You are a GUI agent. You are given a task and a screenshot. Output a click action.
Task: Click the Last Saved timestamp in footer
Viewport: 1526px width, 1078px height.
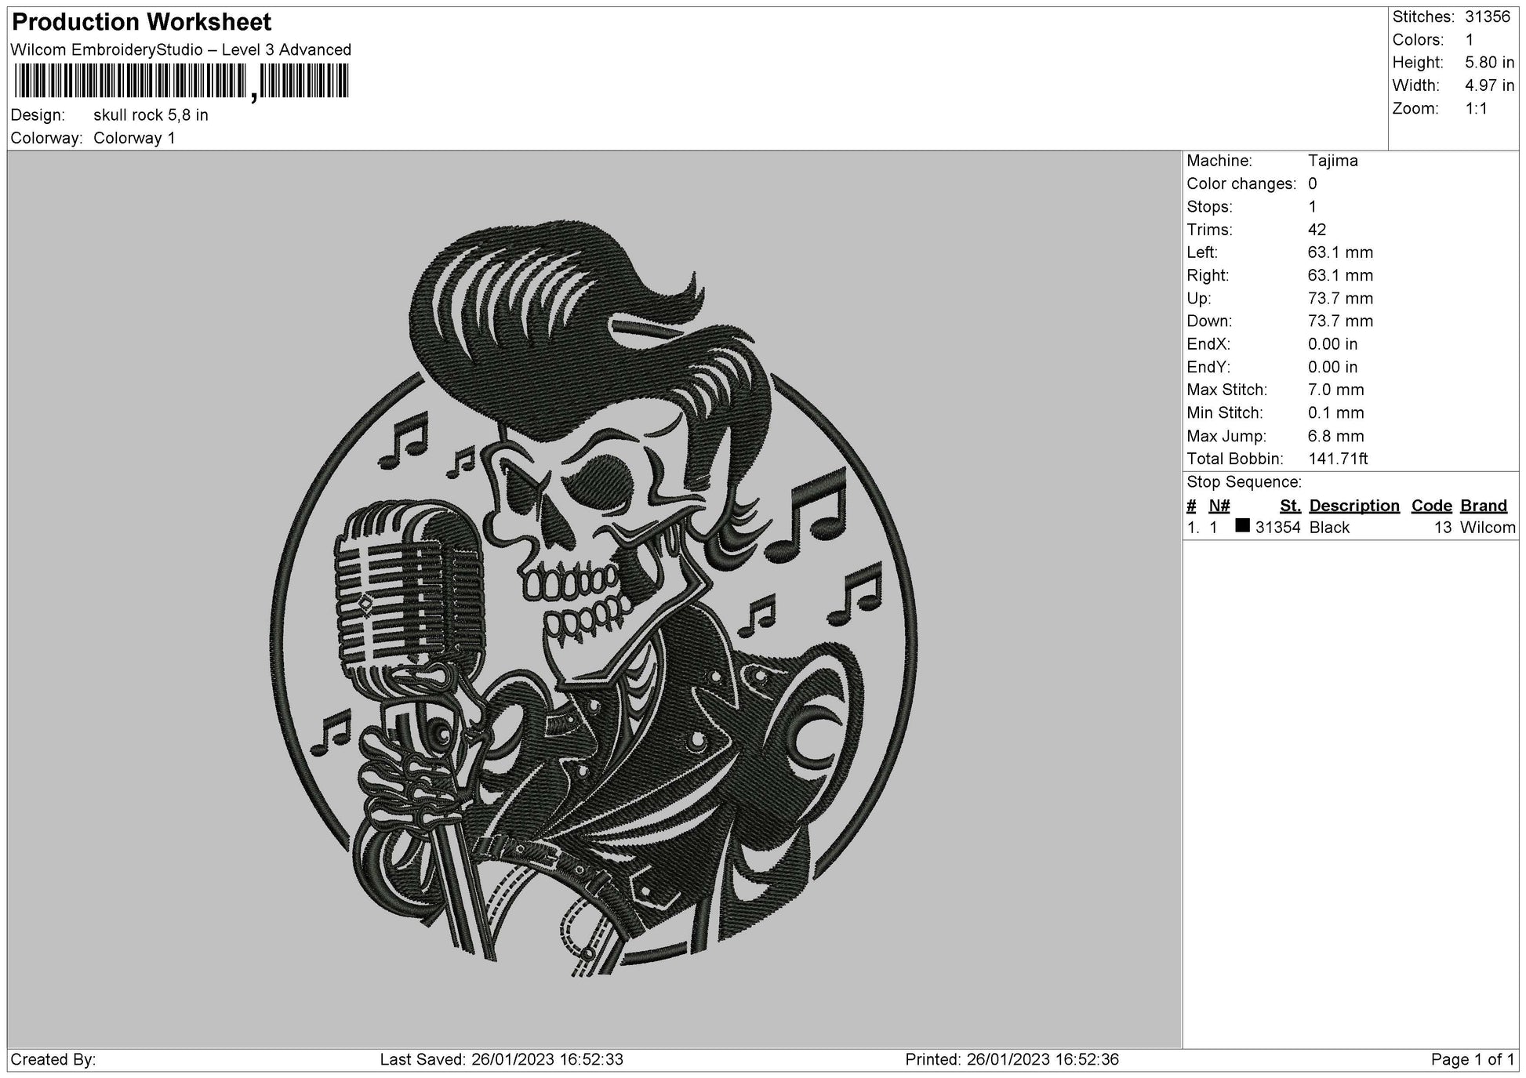click(x=501, y=1060)
